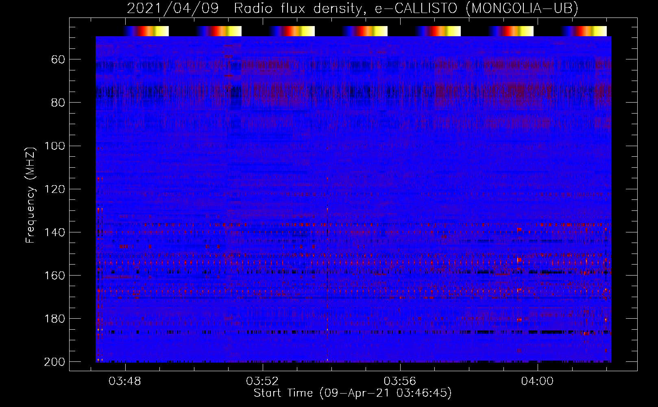Click the 180 frequency tick label

(x=54, y=319)
